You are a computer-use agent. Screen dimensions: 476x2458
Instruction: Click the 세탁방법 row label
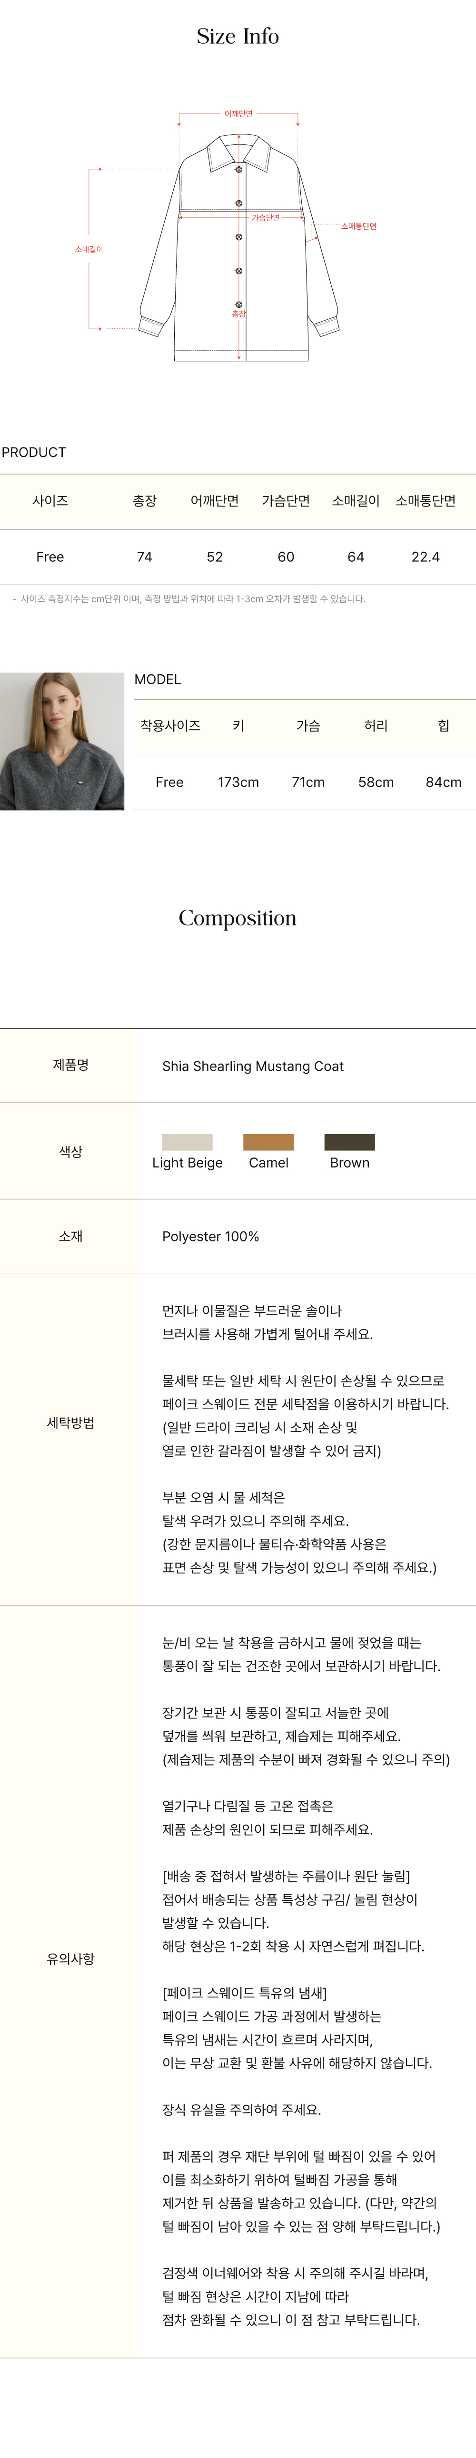point(70,1422)
